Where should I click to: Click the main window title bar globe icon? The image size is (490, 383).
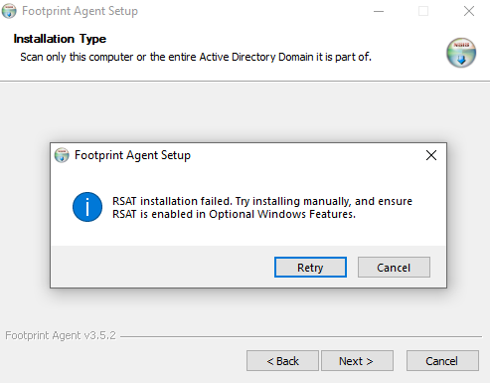pyautogui.click(x=9, y=11)
